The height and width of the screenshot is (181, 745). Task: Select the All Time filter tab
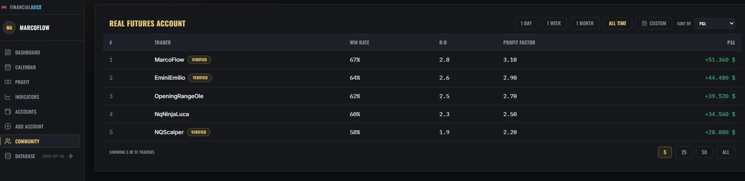click(x=617, y=23)
